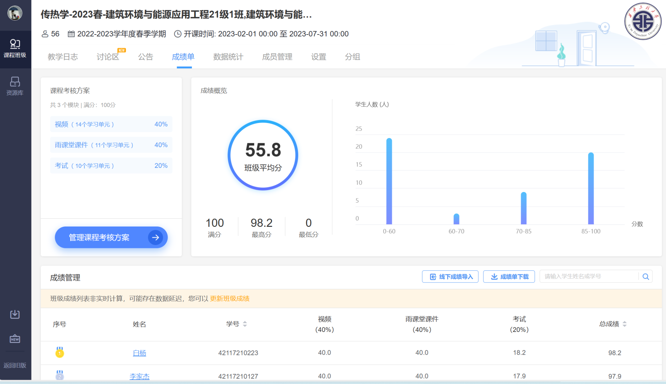
Task: Sort the table by 学号 column
Action: pos(245,324)
